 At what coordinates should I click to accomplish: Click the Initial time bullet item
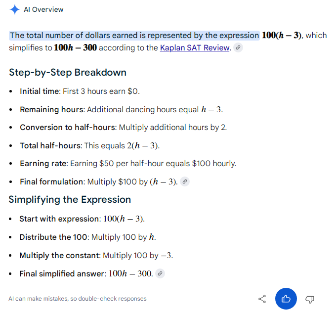(x=80, y=91)
